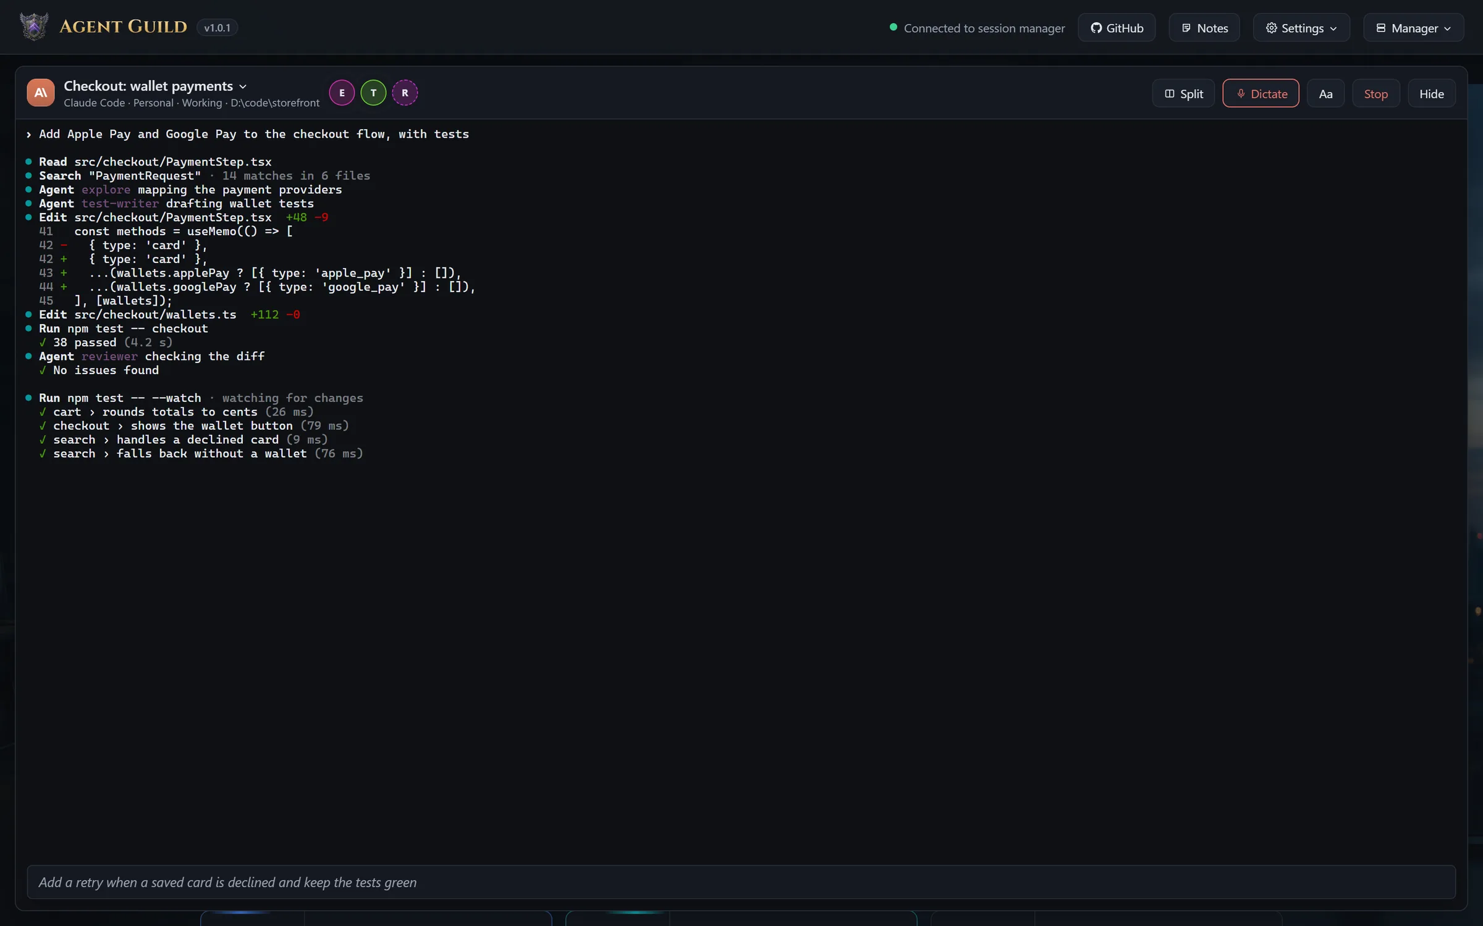The height and width of the screenshot is (926, 1483).
Task: Focus the prompt input field
Action: coord(741,882)
